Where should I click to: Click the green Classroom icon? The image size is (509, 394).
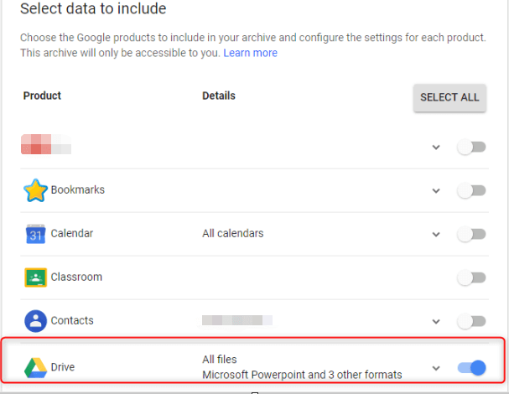pos(35,277)
